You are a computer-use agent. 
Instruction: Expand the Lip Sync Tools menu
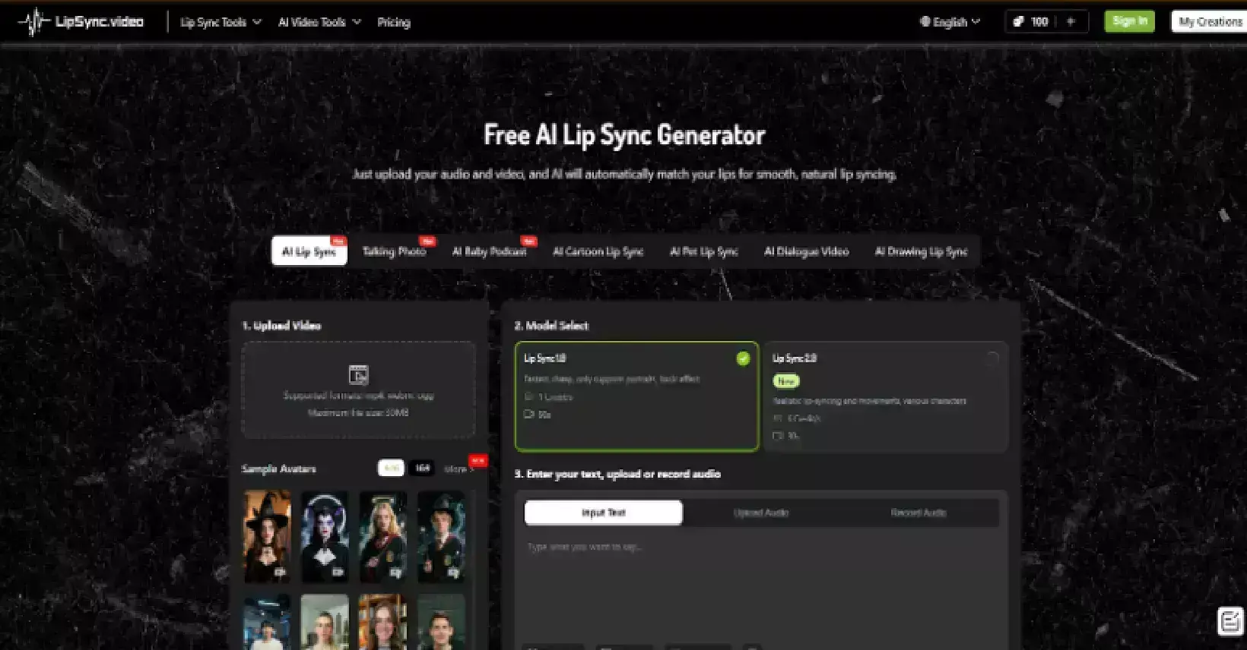point(221,22)
